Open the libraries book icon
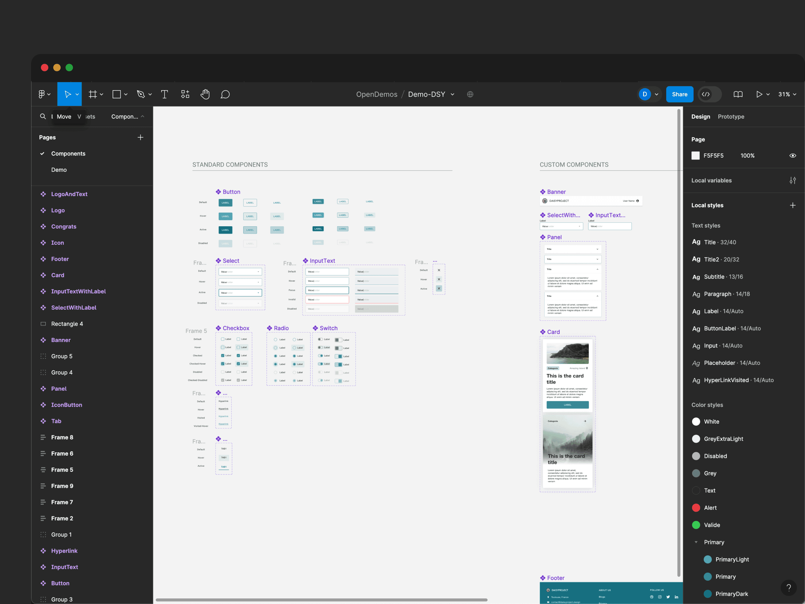The image size is (805, 604). (738, 94)
